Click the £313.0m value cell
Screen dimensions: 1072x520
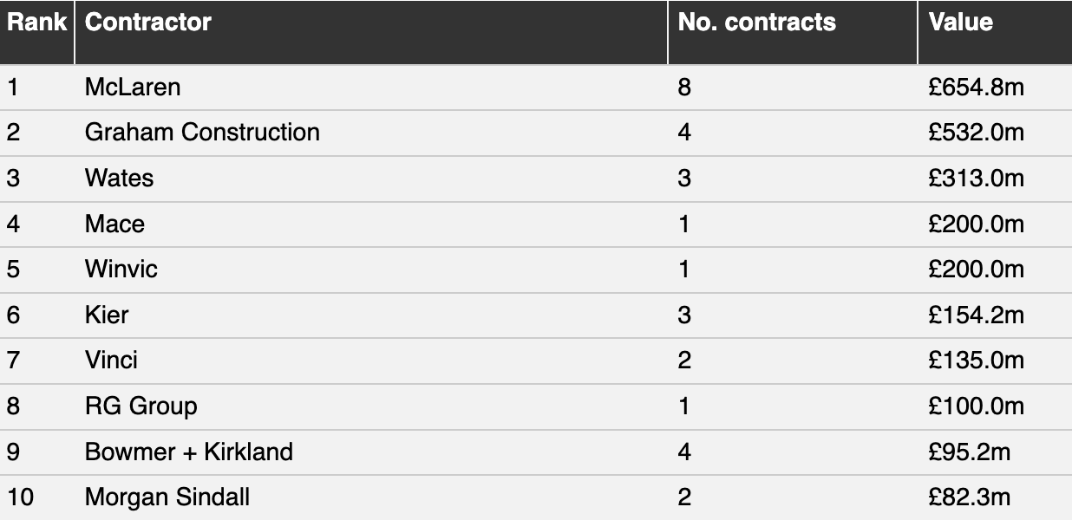(976, 178)
